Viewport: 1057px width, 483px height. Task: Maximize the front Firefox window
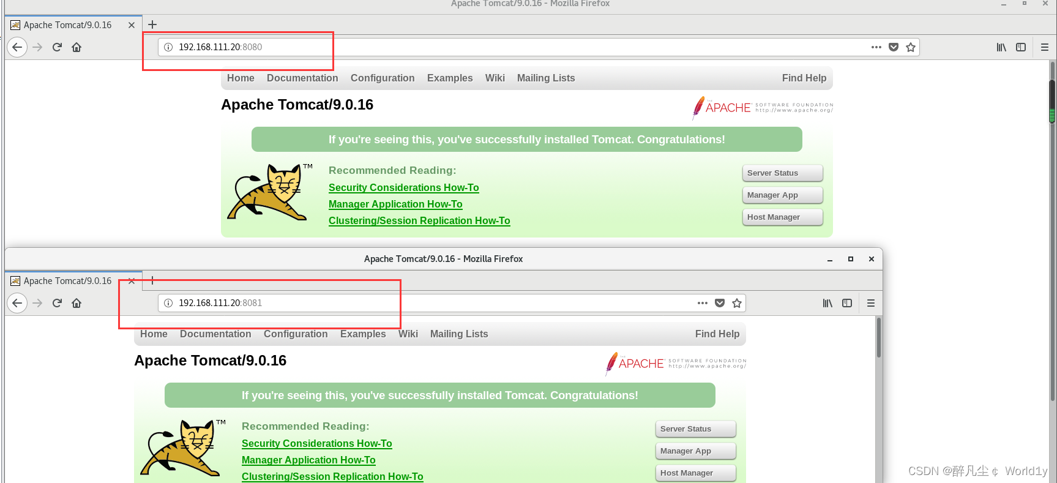pyautogui.click(x=851, y=259)
